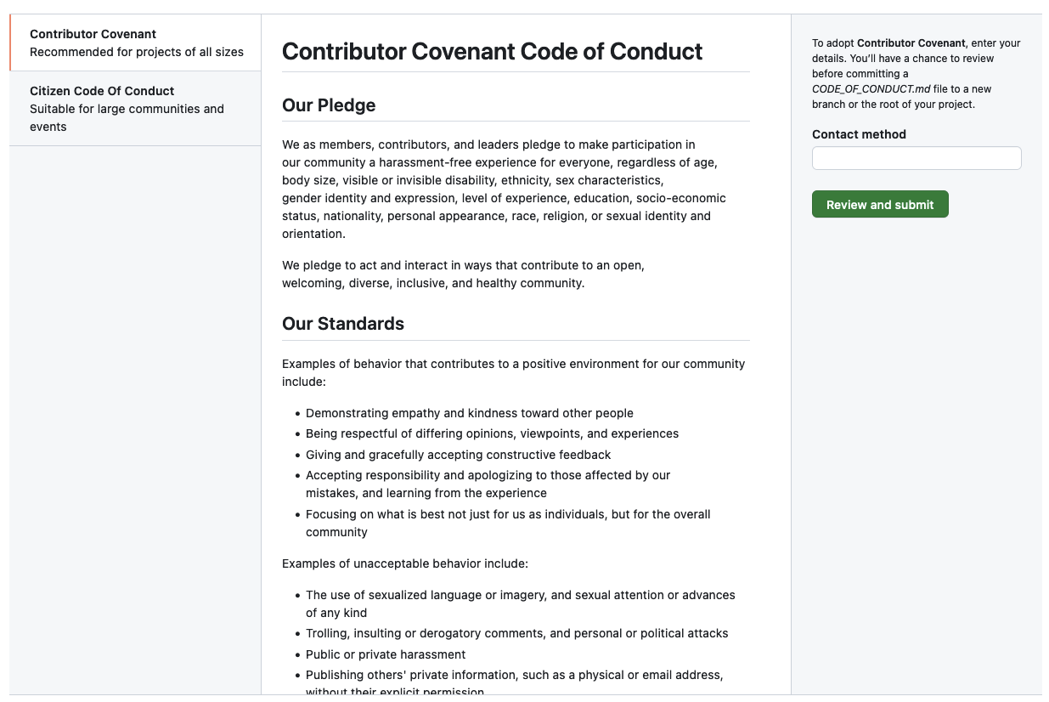
Task: Click the 'We pledge to act and interact' paragraph
Action: pos(463,274)
